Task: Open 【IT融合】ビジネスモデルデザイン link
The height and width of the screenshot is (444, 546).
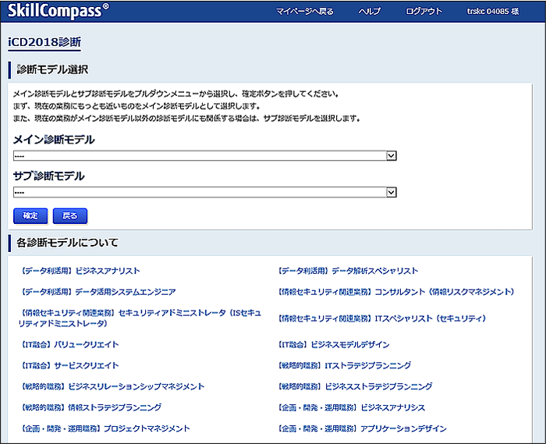Action: click(332, 345)
